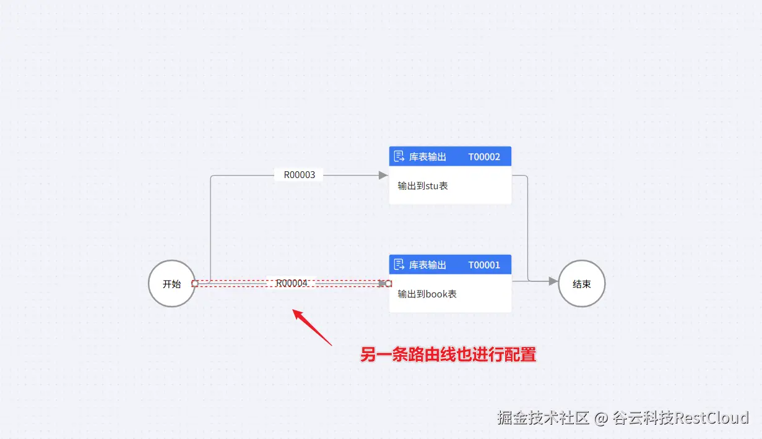Click the 输出到book表 node body
Image resolution: width=762 pixels, height=439 pixels.
click(x=450, y=293)
